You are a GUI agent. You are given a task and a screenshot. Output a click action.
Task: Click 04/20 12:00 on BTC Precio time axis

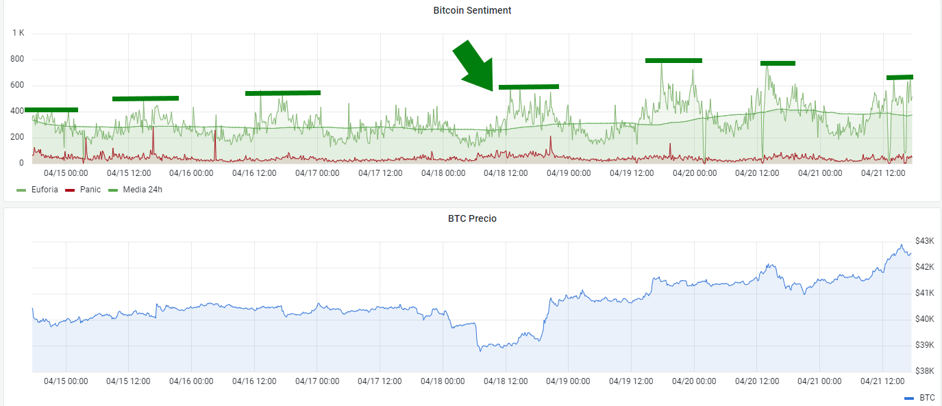757,381
